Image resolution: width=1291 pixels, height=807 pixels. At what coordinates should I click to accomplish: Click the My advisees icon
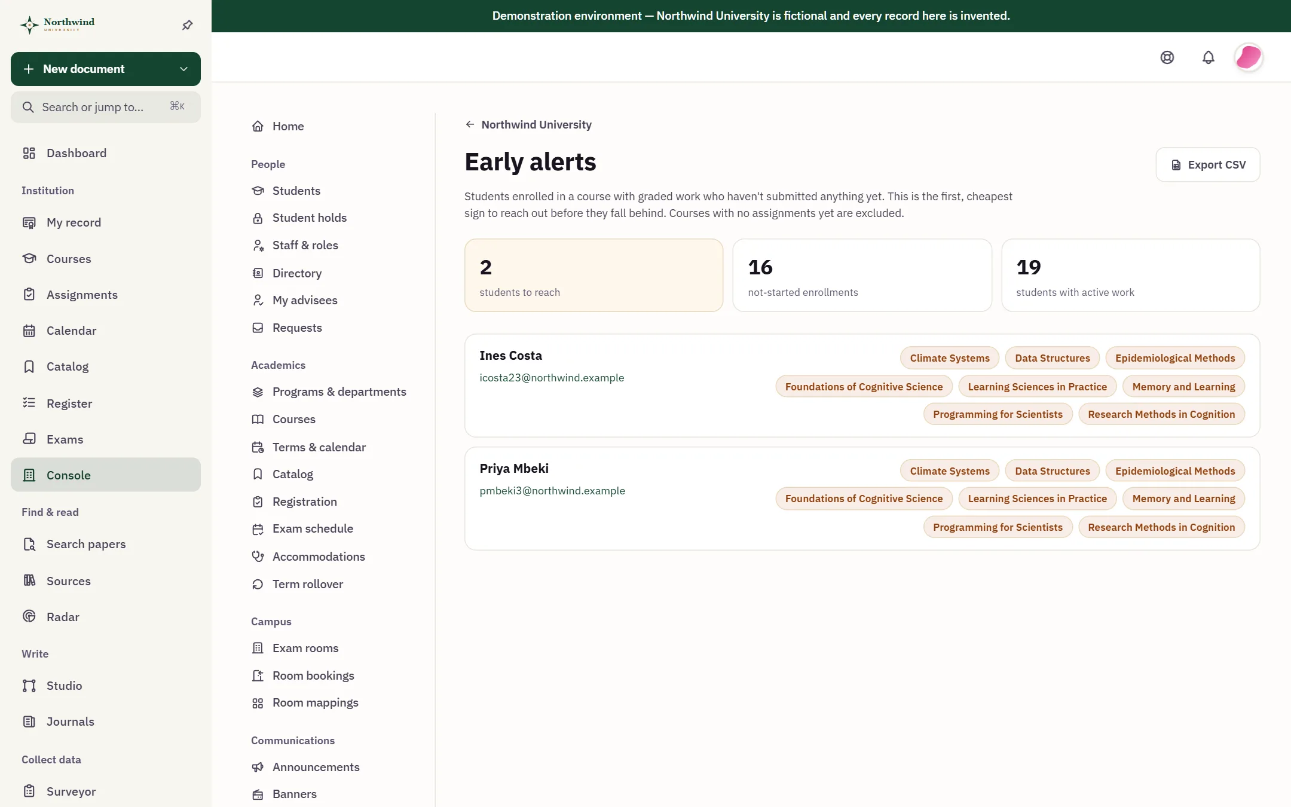coord(258,300)
